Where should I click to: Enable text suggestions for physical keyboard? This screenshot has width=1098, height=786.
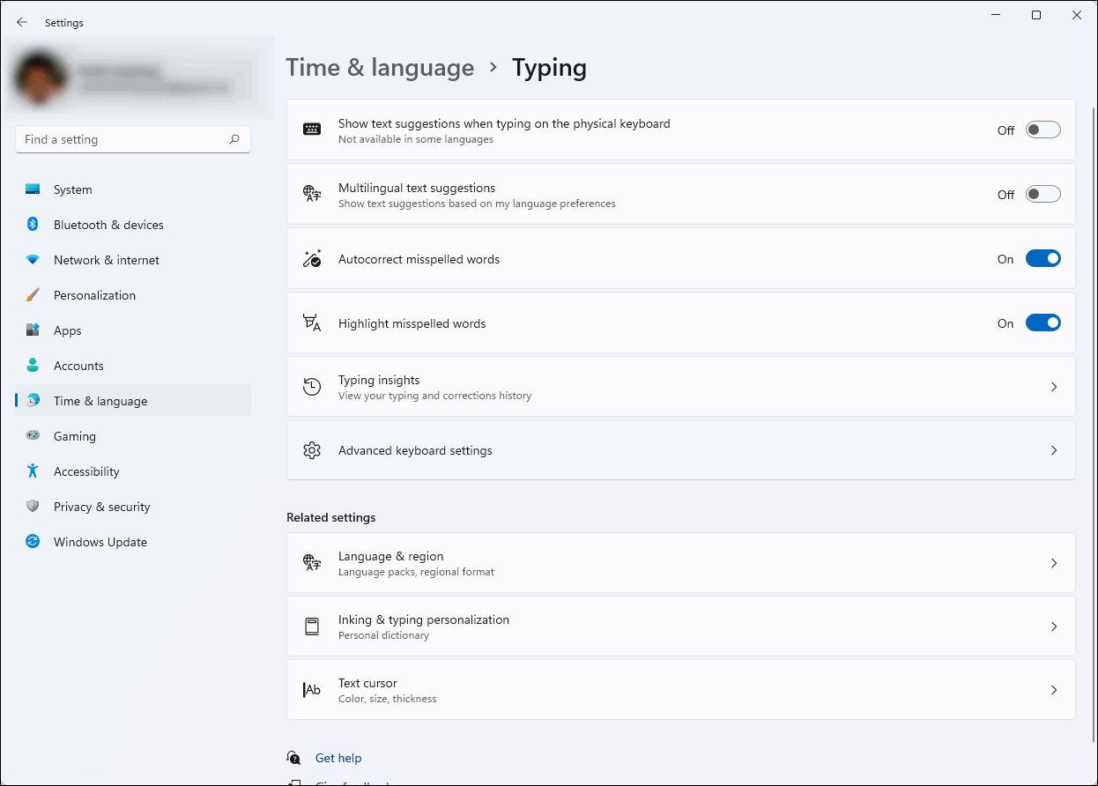coord(1042,130)
